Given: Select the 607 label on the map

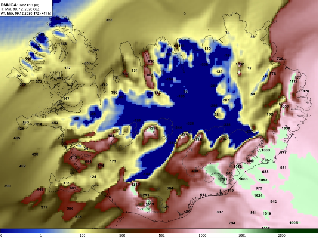Looking at the screenshot, I should [x=28, y=59].
